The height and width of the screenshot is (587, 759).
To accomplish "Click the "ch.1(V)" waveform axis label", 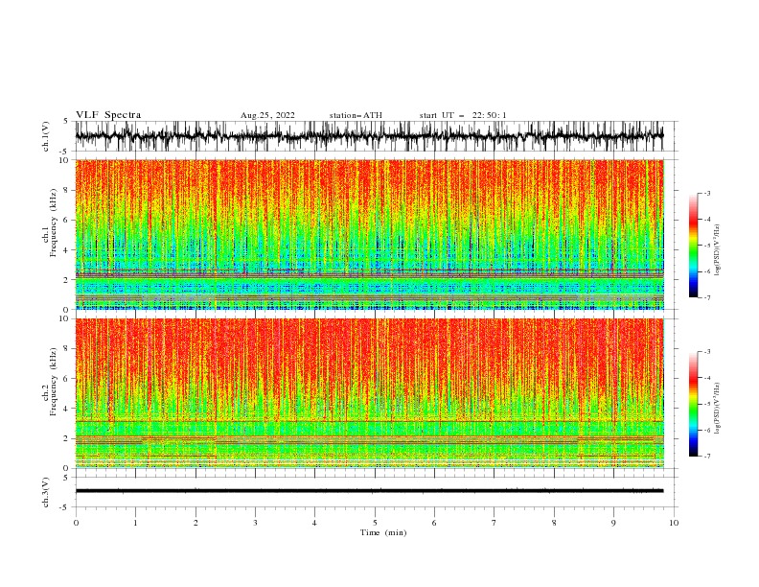I will (46, 136).
